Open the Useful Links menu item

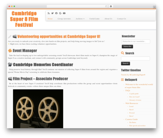[x=94, y=19]
